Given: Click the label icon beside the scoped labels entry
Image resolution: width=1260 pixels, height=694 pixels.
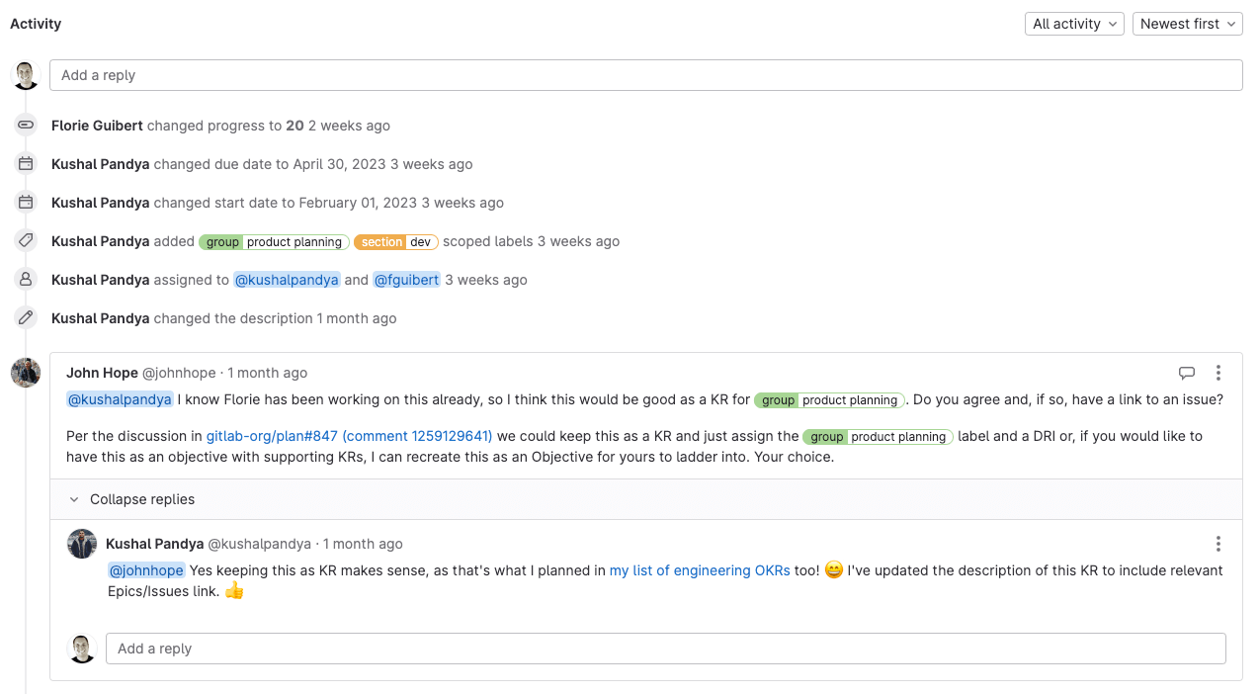Looking at the screenshot, I should (25, 239).
